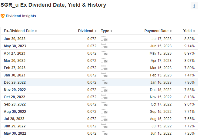Open the Dividend Insights link

tap(21, 16)
